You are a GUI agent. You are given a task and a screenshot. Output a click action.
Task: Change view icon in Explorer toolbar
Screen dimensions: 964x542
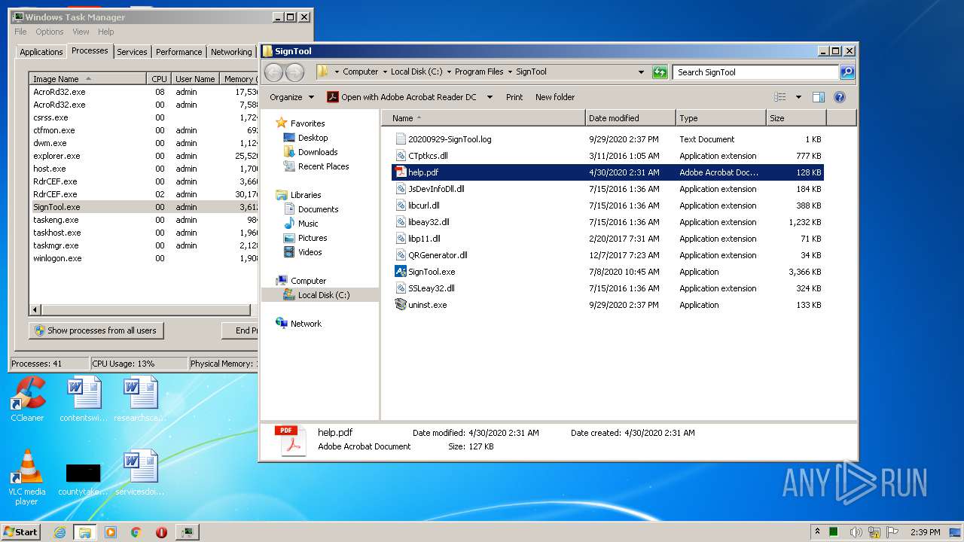click(x=780, y=97)
